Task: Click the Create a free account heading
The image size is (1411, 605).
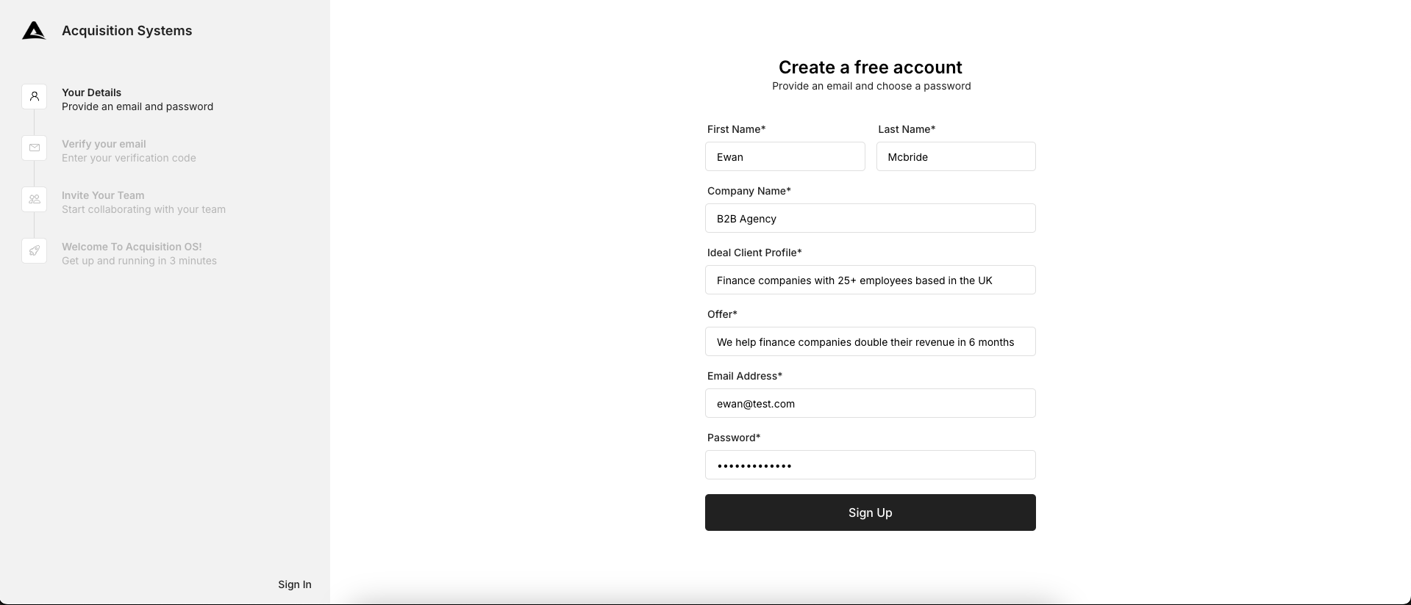Action: [x=870, y=68]
